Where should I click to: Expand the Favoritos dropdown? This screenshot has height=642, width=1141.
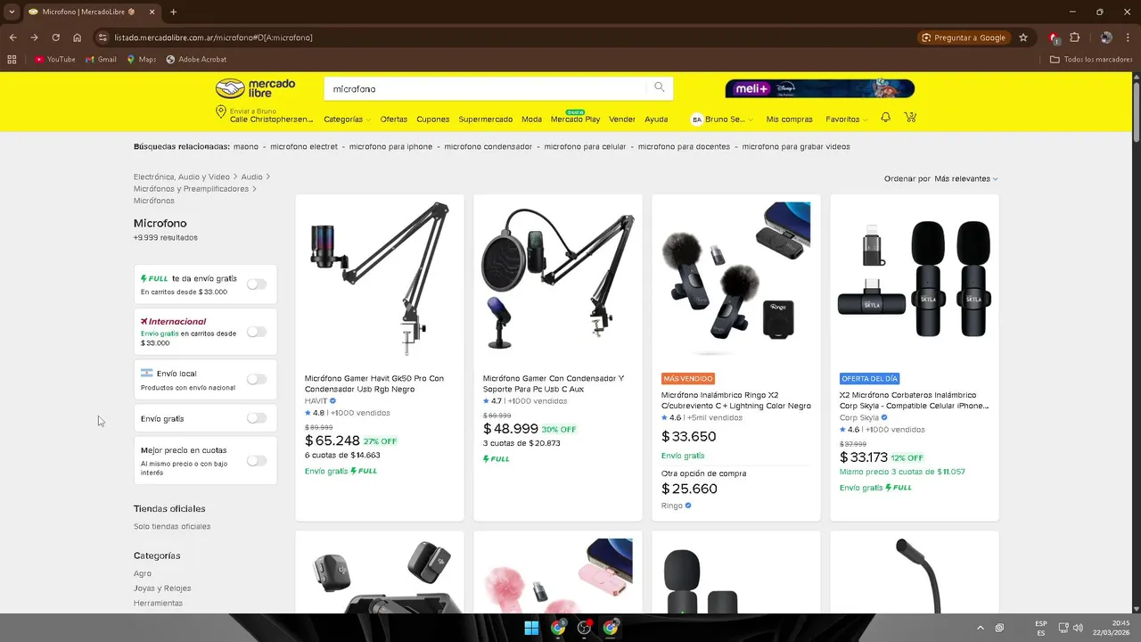click(847, 119)
